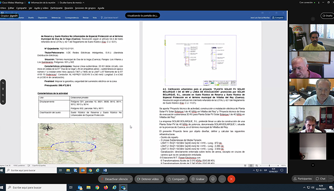Image resolution: width=334 pixels, height=191 pixels.
Task: Click the red end meeting button
Action: (x=231, y=179)
